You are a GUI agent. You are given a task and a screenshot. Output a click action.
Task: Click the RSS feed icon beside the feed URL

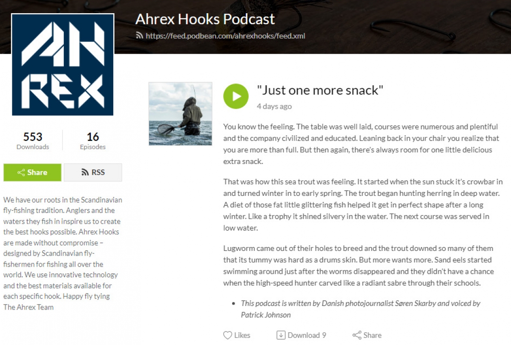(139, 36)
